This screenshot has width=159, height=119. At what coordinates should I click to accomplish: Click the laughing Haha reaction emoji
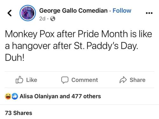8,96
